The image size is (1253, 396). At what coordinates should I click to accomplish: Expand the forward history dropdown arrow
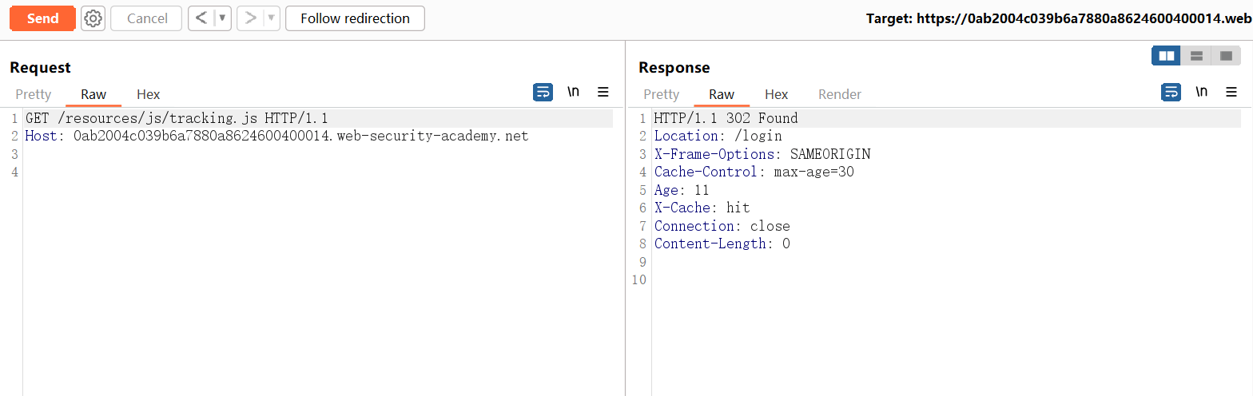[x=272, y=18]
